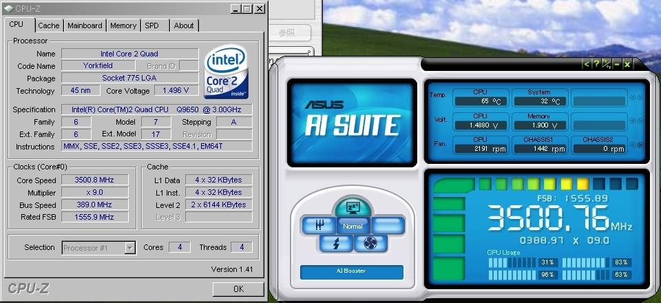Click L1 Data value 4 x 32 KBytes
The width and height of the screenshot is (661, 303).
[x=219, y=180]
